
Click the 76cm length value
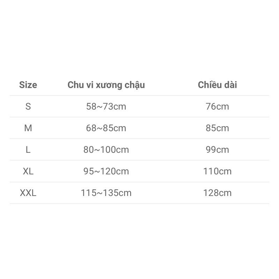tap(217, 106)
